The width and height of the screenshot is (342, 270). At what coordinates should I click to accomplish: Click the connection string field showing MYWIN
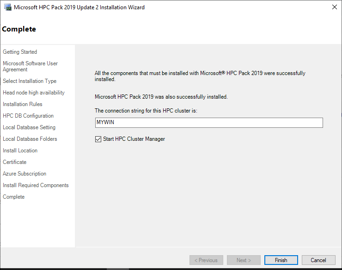[x=209, y=123]
